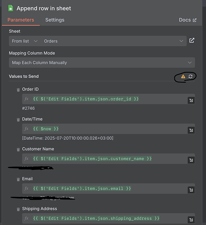Image resolution: width=206 pixels, height=225 pixels.
Task: Expand the Mapping Column Mode dropdown
Action: click(x=102, y=63)
